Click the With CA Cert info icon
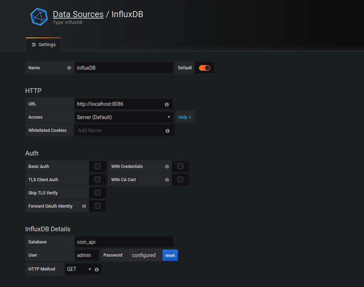The height and width of the screenshot is (287, 364). point(167,180)
